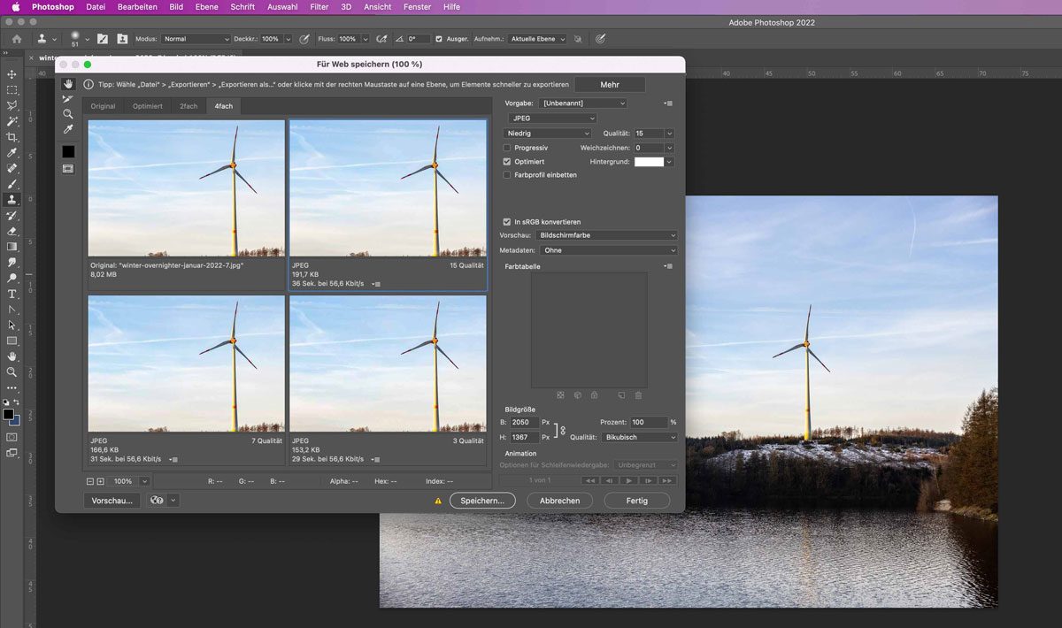Click the Abbrechen button
1062x628 pixels.
559,501
